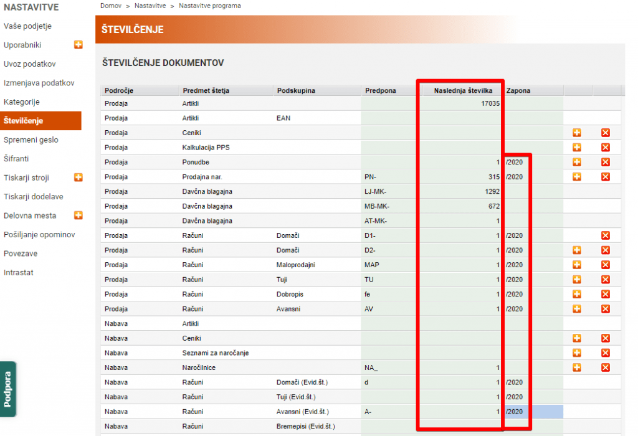Open Izmenjava podatkov menu item
The image size is (638, 436).
pos(39,83)
